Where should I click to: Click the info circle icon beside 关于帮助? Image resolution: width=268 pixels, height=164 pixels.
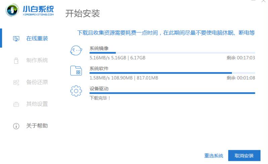[x=16, y=126]
